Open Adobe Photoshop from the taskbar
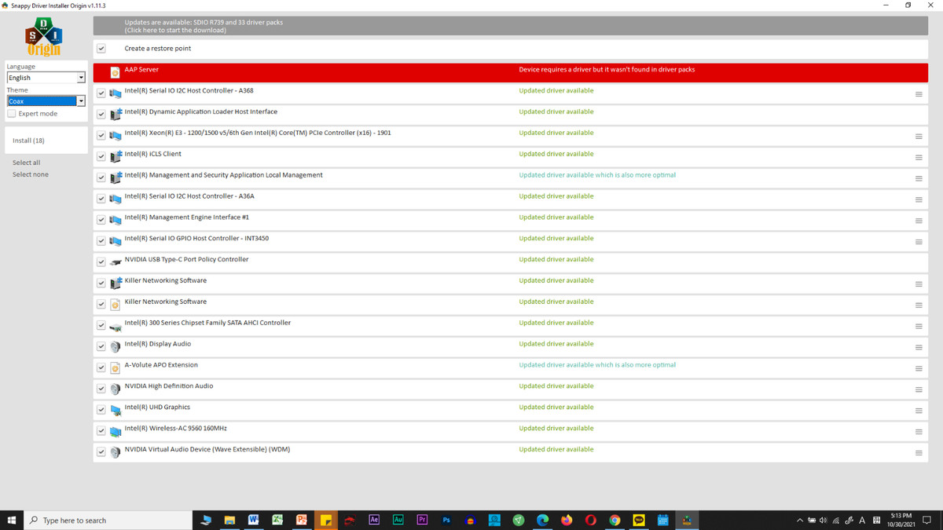Image resolution: width=943 pixels, height=530 pixels. (446, 520)
